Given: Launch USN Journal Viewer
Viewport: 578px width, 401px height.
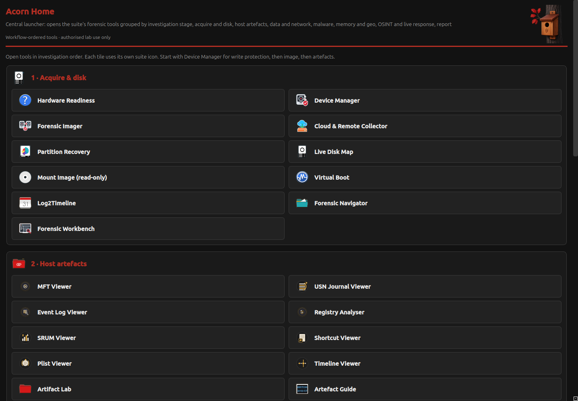Looking at the screenshot, I should click(425, 286).
